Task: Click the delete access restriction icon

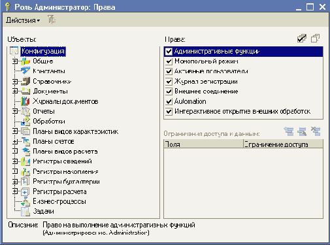Action: (316, 131)
